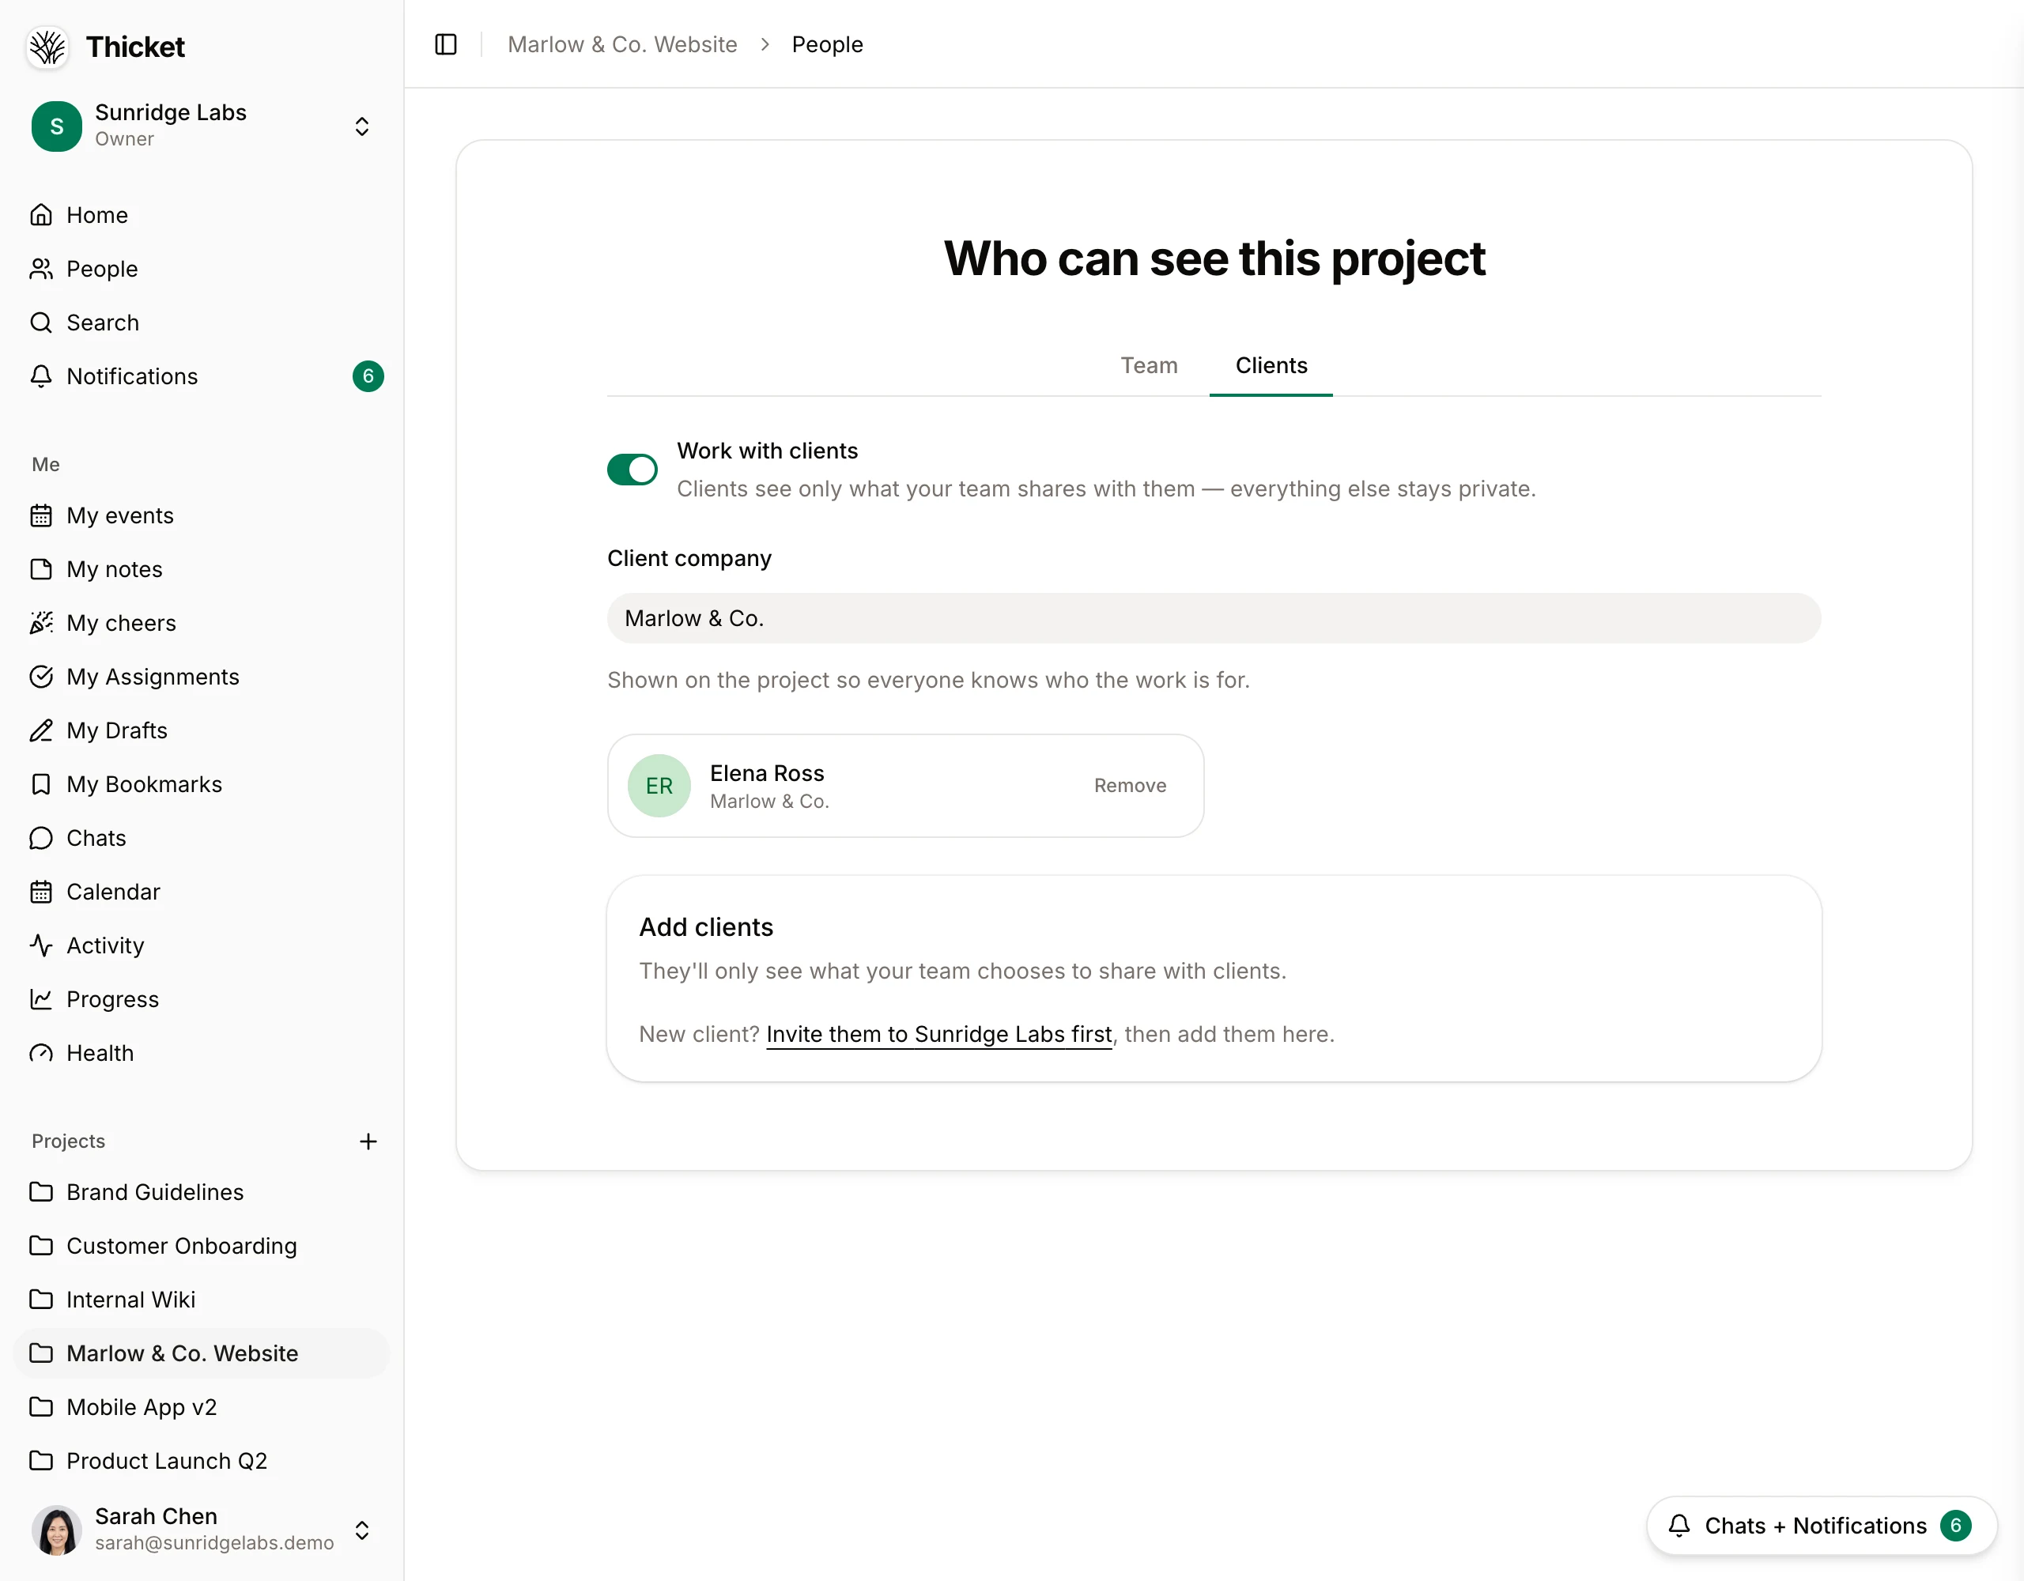Click the Activity pulse icon
Viewport: 2024px width, 1581px height.
click(x=41, y=945)
